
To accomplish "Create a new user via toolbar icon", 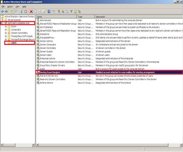I will (x=59, y=11).
